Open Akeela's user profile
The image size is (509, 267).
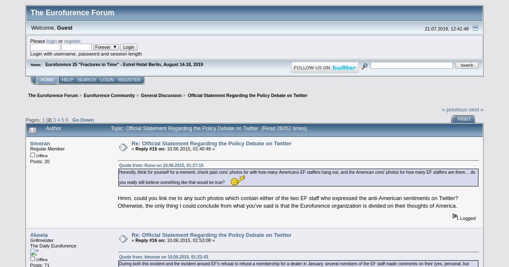tap(39, 235)
